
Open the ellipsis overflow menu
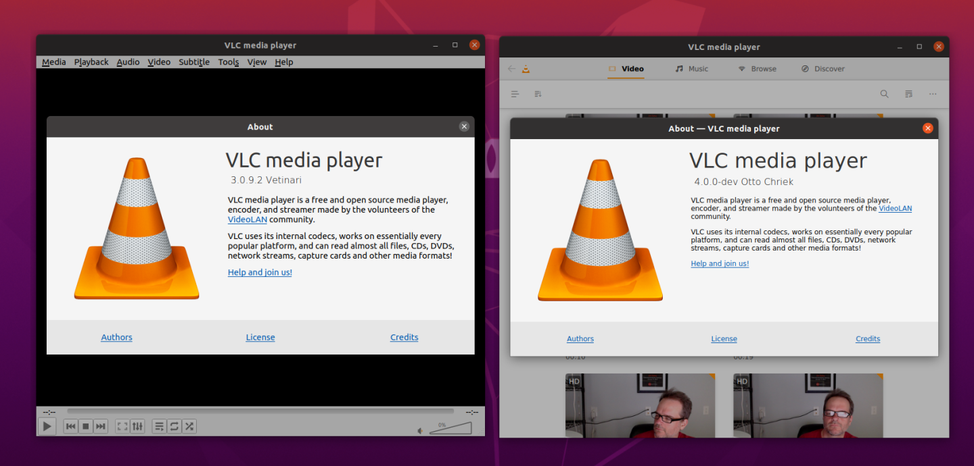pos(933,94)
